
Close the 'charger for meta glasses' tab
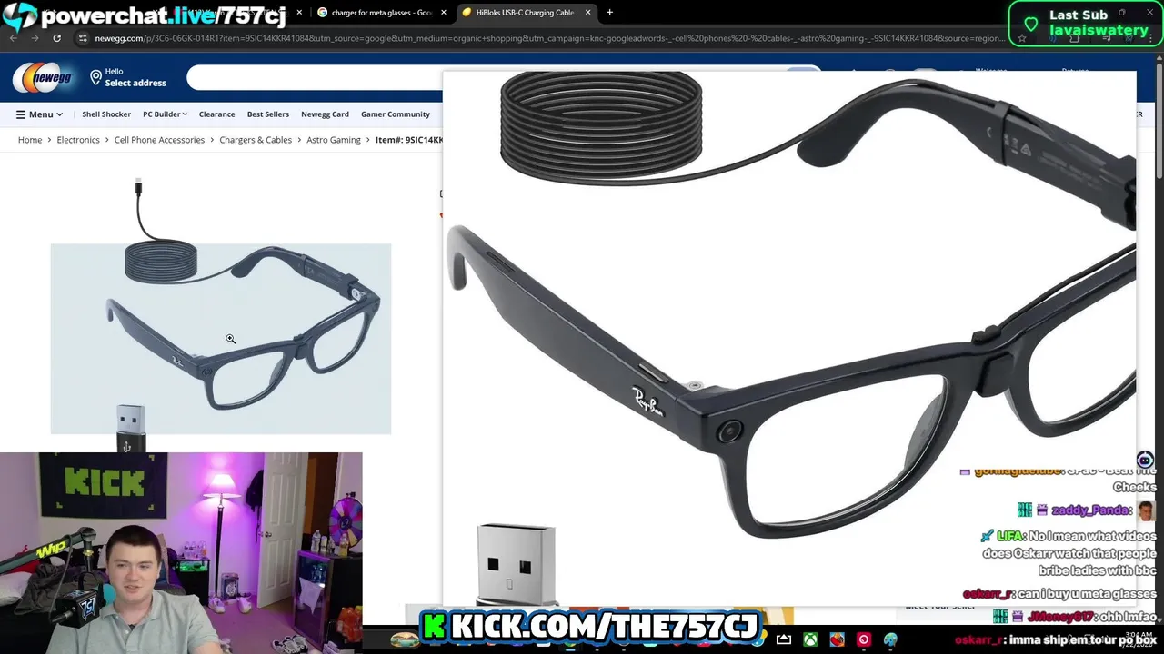tap(444, 13)
